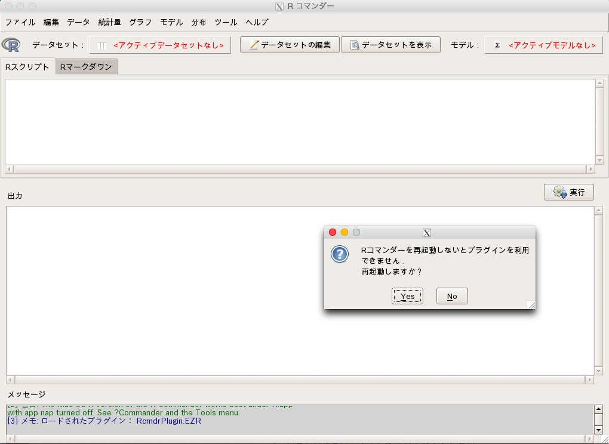The width and height of the screenshot is (609, 444).
Task: Click the R logo icon
Action: [11, 45]
